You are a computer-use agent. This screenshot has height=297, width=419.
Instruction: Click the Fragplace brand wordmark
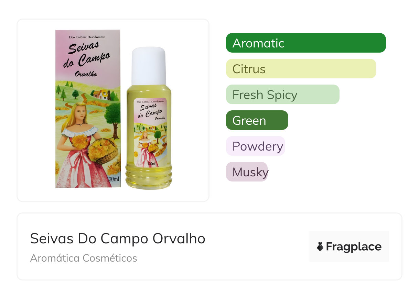click(354, 247)
